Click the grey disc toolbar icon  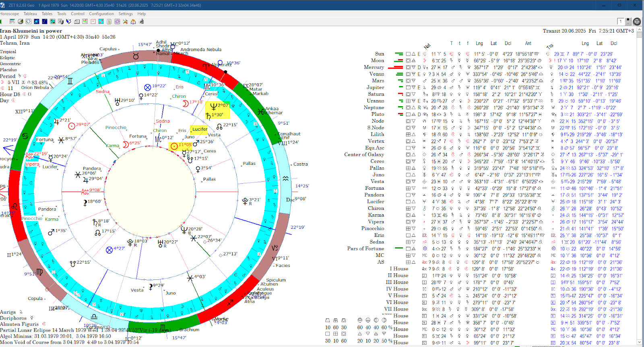[20, 21]
